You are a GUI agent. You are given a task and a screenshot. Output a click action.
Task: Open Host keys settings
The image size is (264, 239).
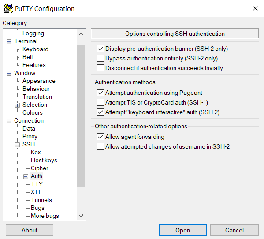tap(44, 161)
